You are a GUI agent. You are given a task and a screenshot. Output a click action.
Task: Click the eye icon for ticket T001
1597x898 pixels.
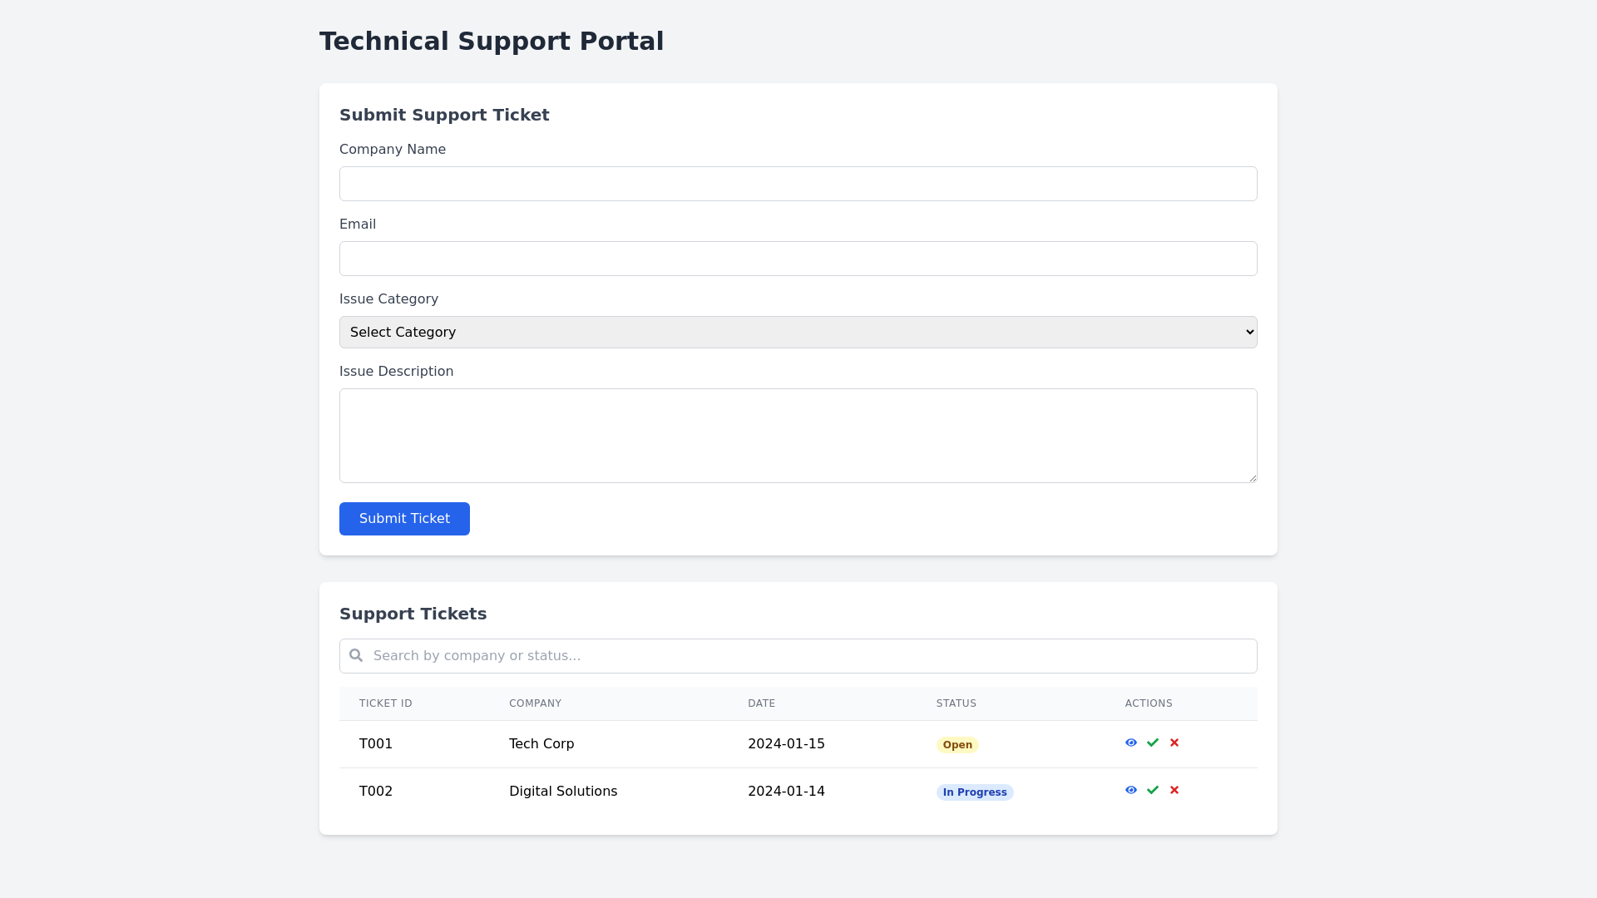point(1131,743)
